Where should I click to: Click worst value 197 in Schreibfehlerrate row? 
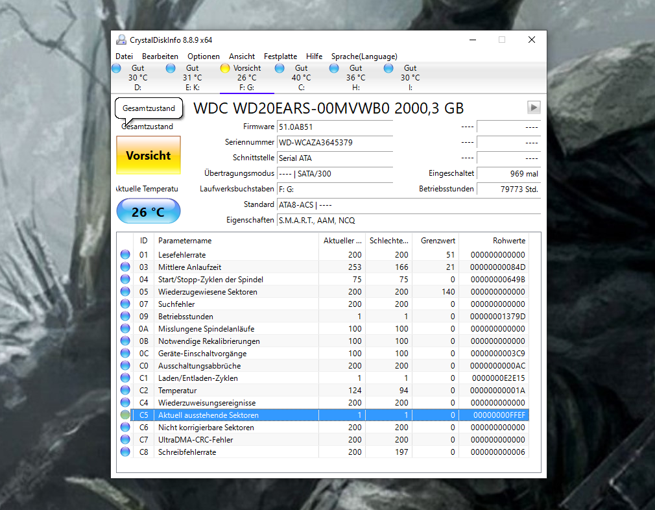coord(401,452)
